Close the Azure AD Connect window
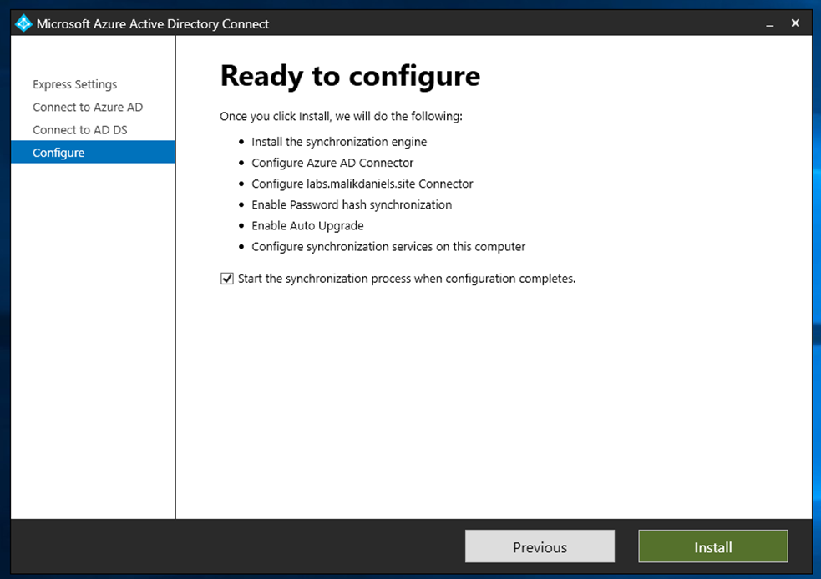Screen dimensions: 821x579 click(x=795, y=23)
